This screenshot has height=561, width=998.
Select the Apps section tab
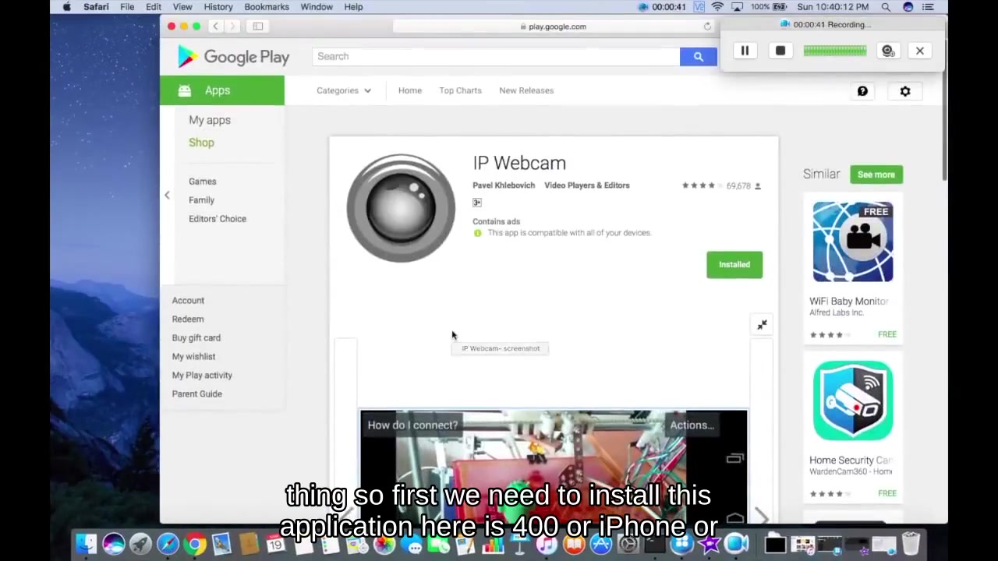tap(222, 90)
